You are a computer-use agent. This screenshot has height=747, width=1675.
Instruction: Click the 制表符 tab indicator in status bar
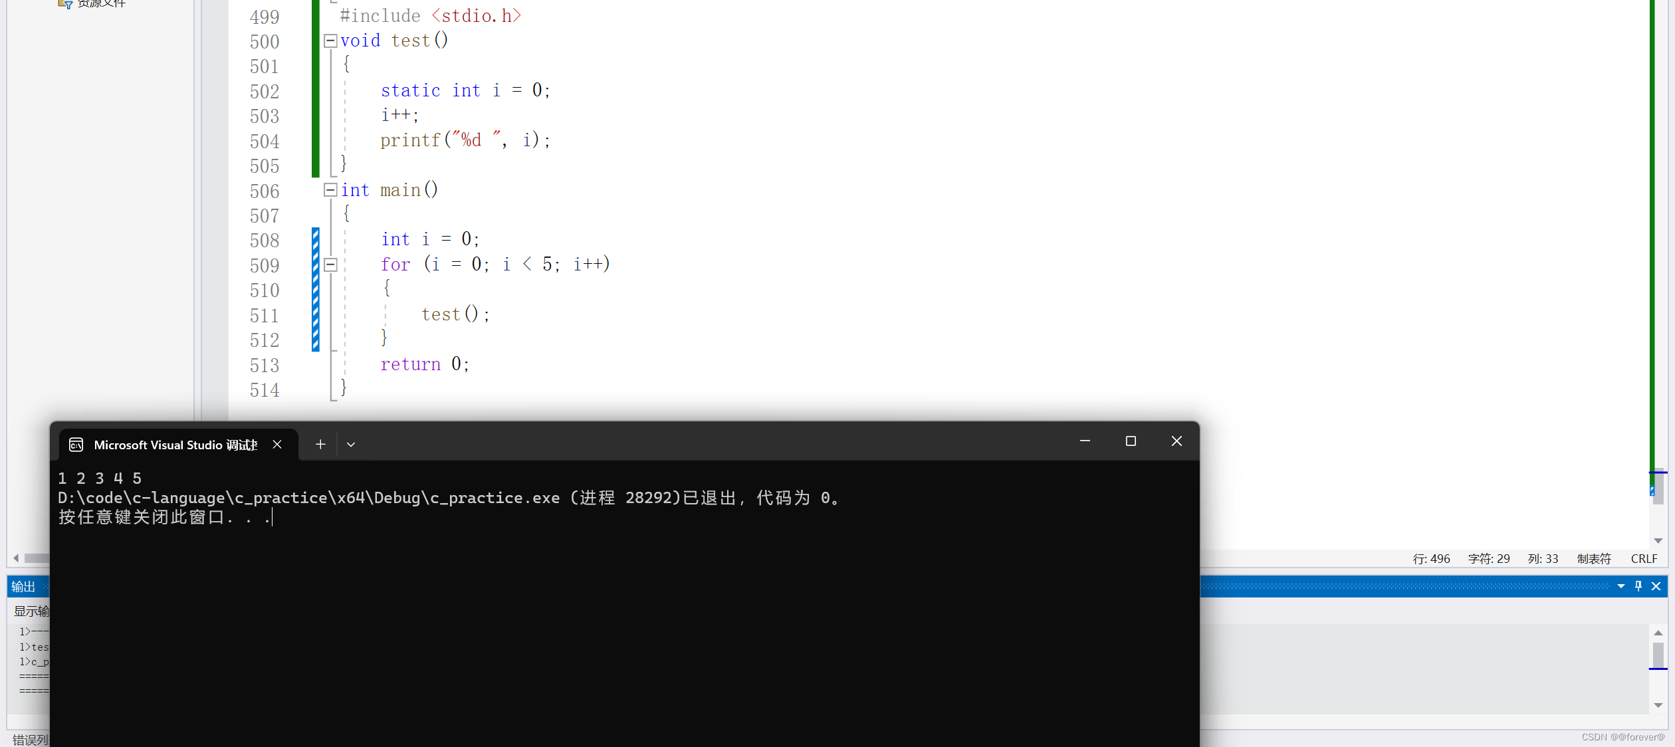point(1594,559)
